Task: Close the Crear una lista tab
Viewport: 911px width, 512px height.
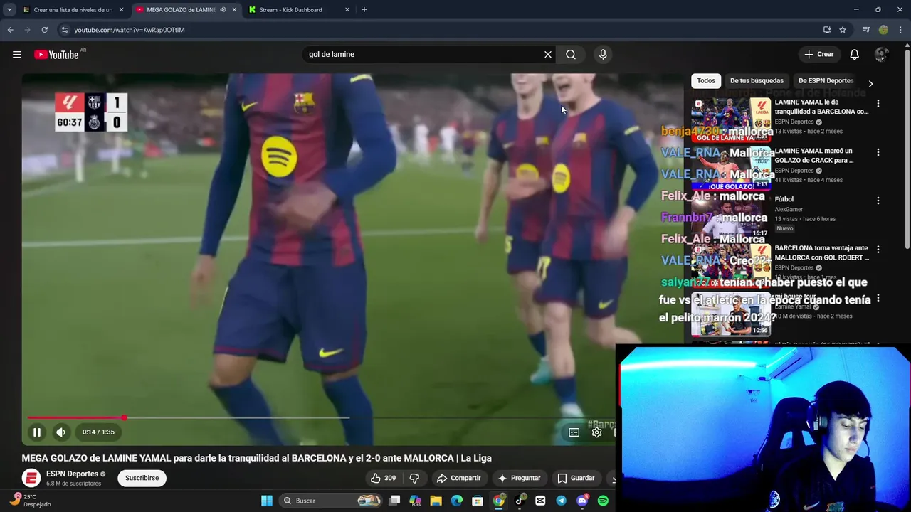Action: pos(121,10)
